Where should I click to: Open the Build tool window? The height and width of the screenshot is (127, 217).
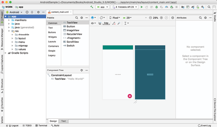tap(55, 125)
